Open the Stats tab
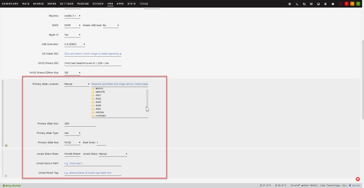The height and width of the screenshot is (188, 364). (132, 4)
